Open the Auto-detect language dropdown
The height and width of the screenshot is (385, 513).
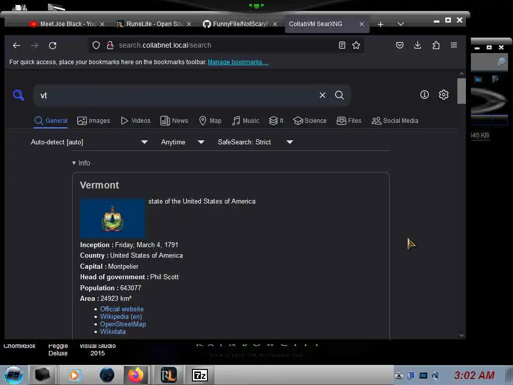(x=89, y=142)
